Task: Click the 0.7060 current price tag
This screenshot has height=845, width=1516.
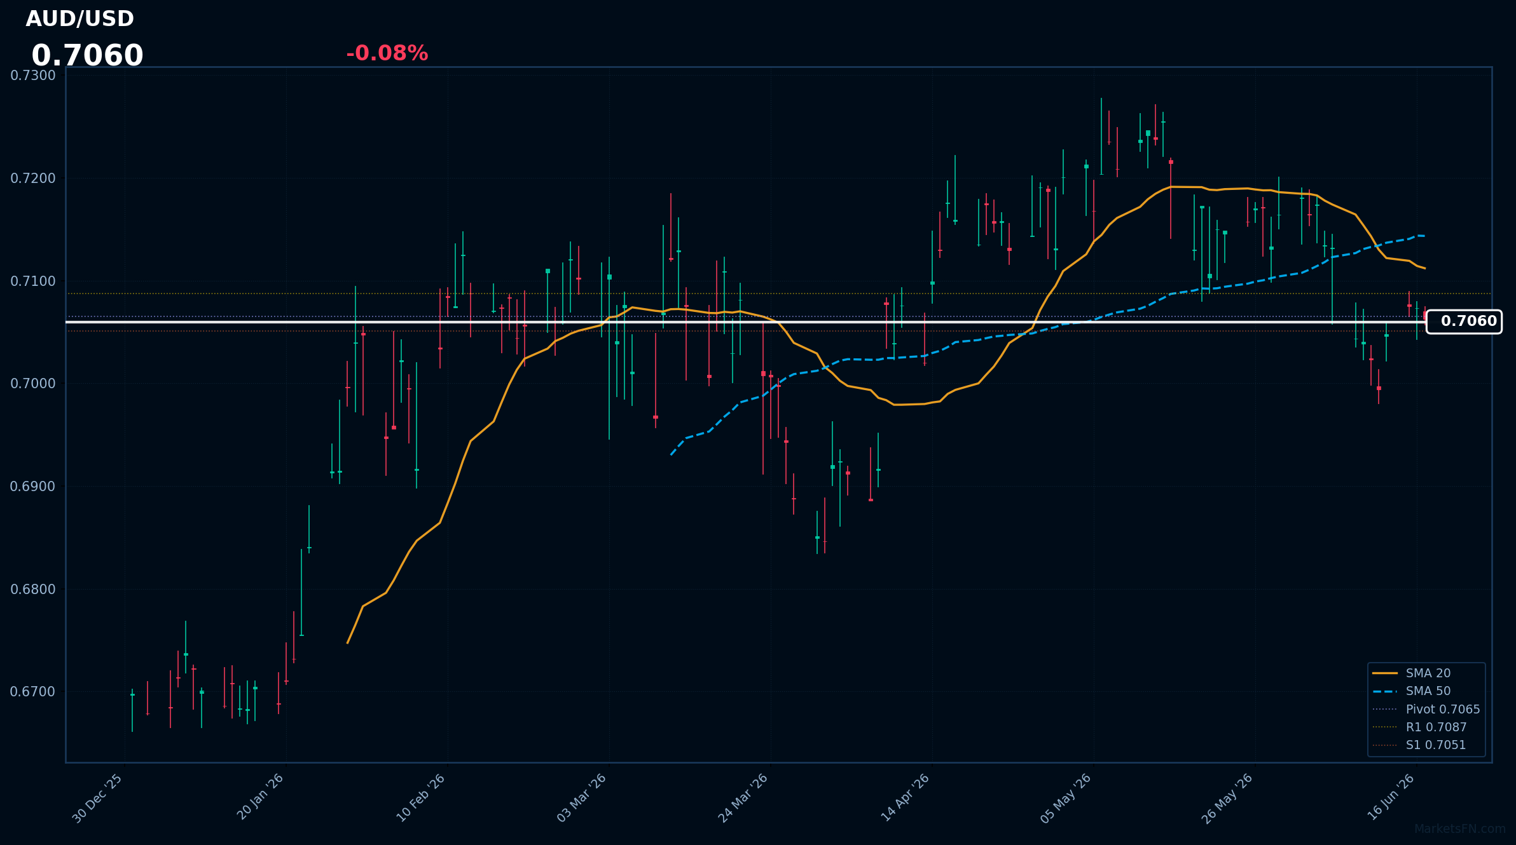Action: pos(1464,321)
